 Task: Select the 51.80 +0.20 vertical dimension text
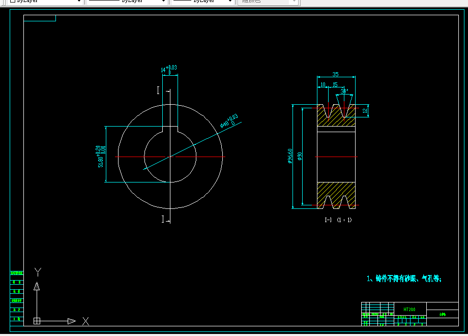point(101,156)
